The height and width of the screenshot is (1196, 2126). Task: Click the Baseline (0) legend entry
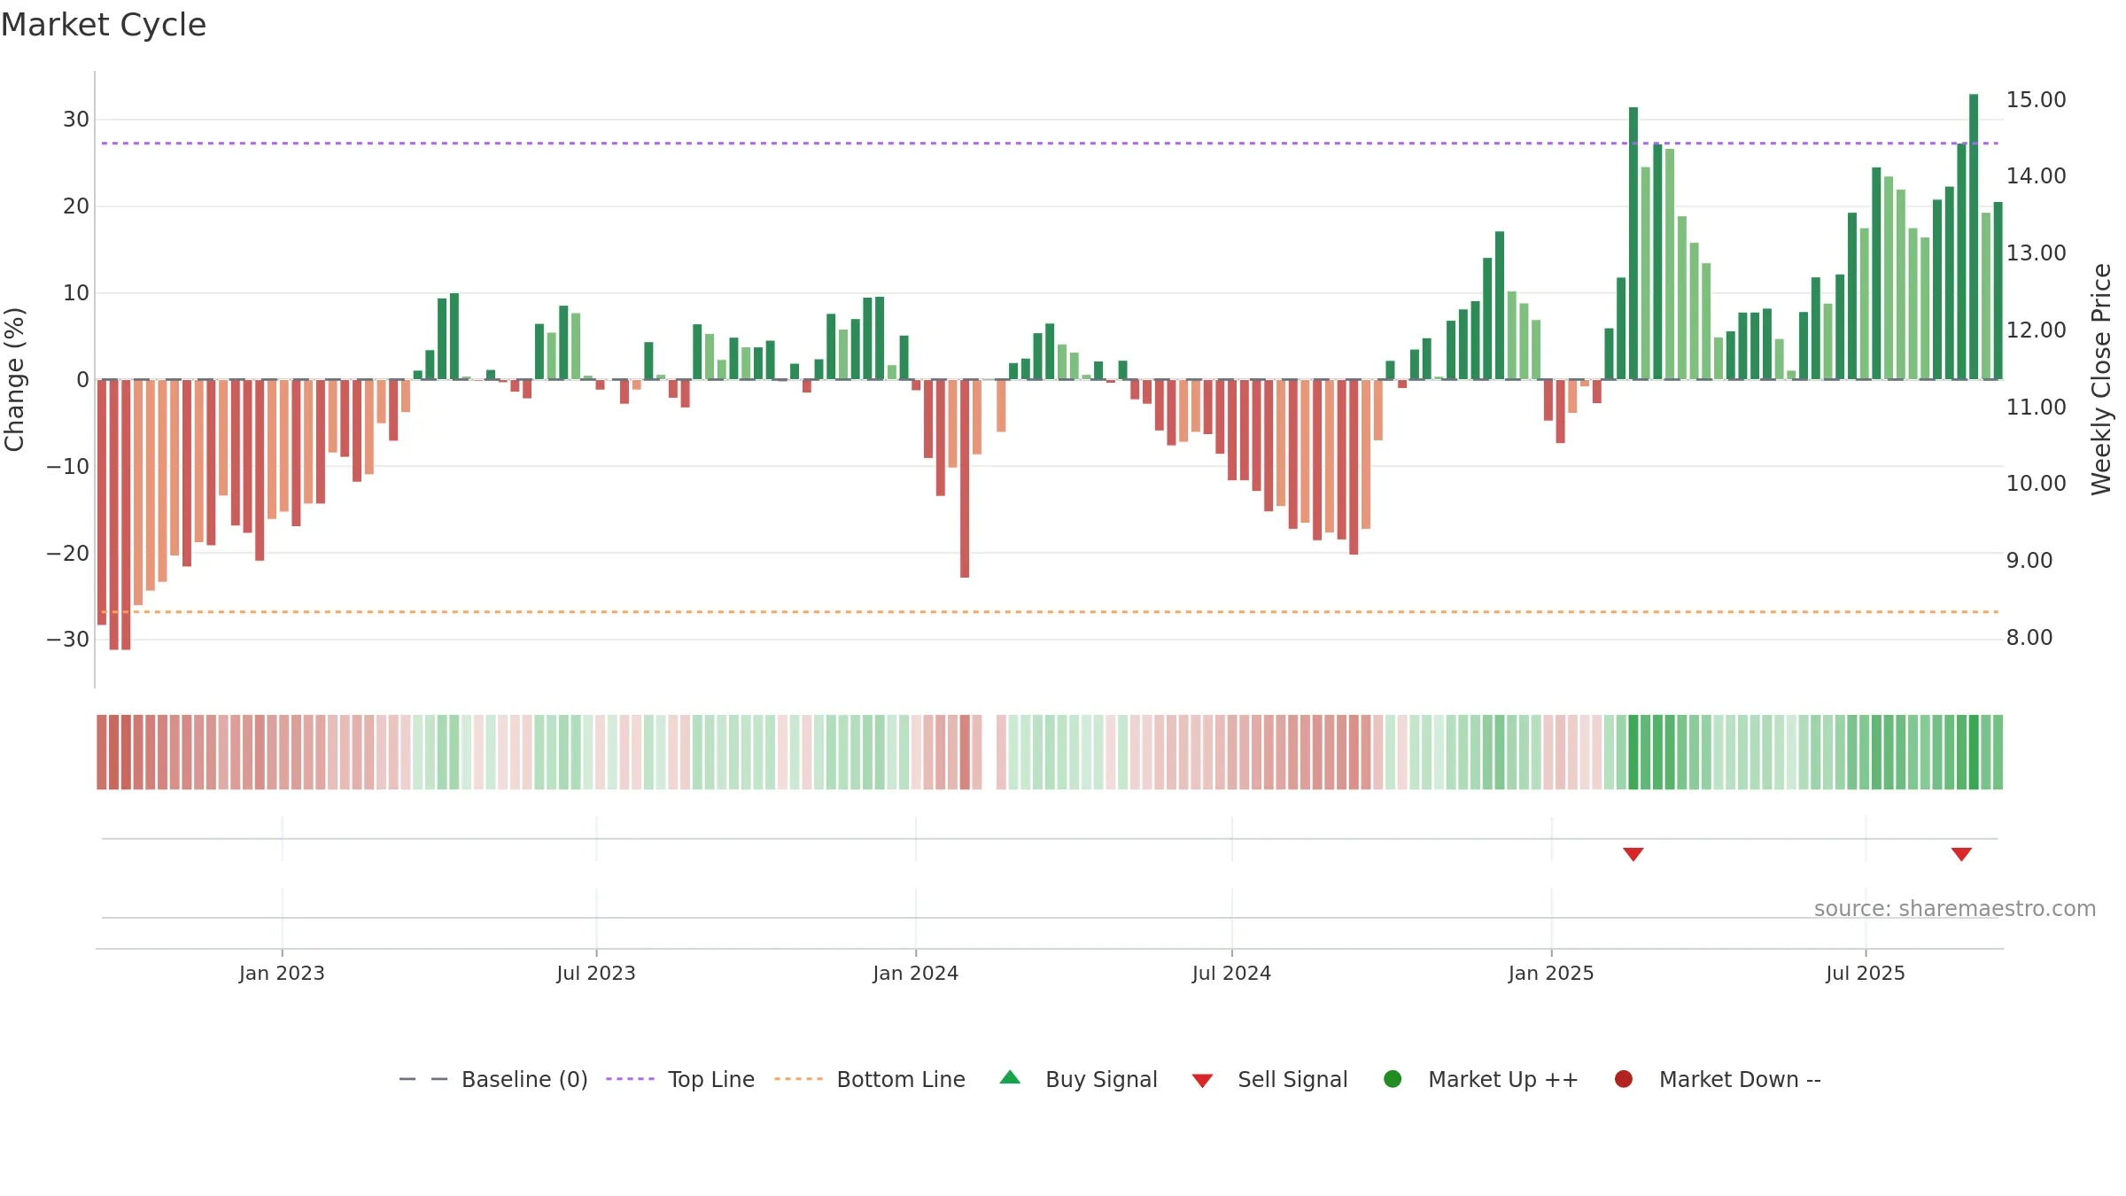tap(493, 1079)
